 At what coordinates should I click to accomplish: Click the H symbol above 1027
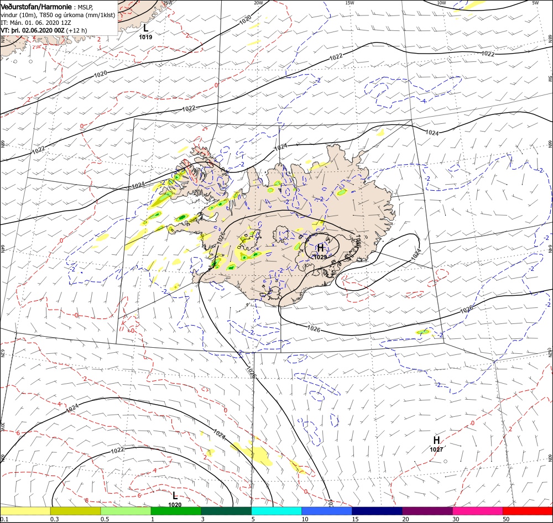(x=437, y=440)
